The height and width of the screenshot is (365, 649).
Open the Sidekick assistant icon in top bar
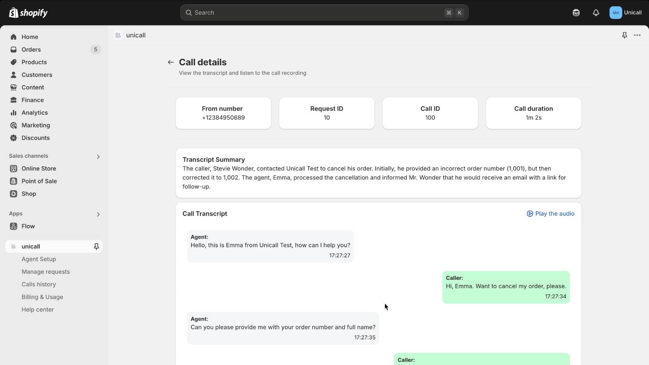(576, 13)
